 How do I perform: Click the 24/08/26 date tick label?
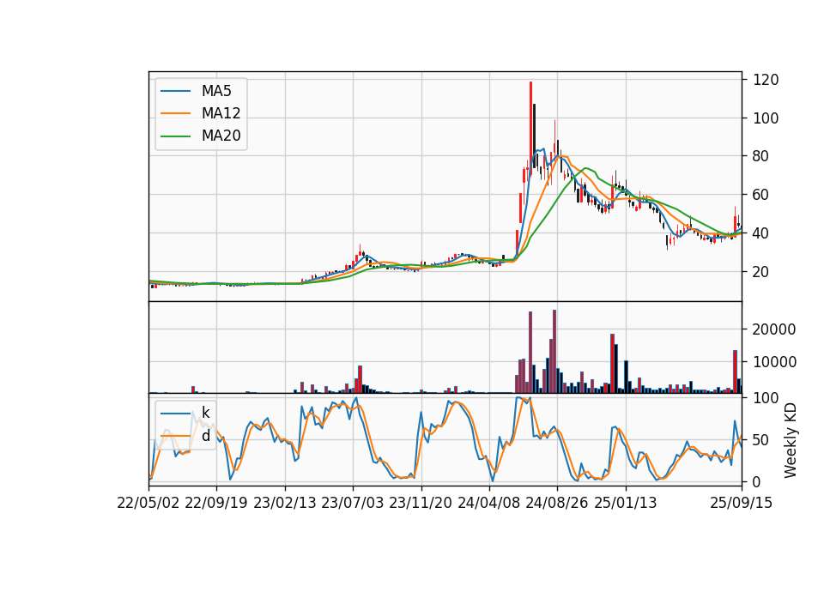[557, 503]
